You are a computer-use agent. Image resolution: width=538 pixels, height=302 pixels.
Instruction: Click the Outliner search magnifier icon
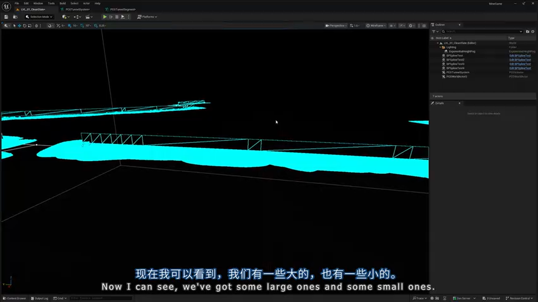[x=443, y=31]
